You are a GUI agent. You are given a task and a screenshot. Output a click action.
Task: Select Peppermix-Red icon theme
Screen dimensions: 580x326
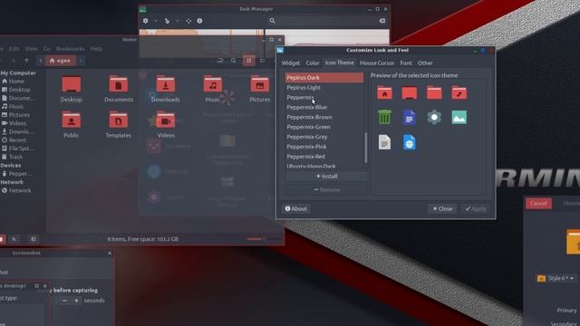coord(324,157)
